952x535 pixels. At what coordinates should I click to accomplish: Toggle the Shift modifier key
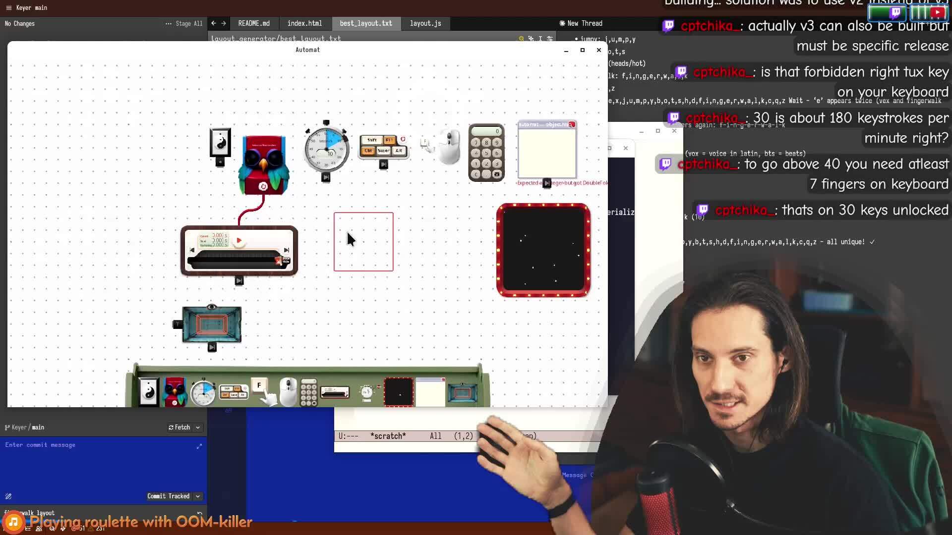coord(372,140)
